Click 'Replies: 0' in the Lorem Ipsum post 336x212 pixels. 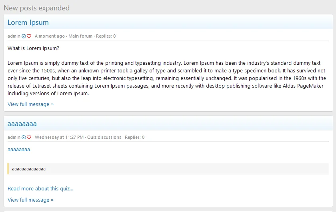pos(106,36)
